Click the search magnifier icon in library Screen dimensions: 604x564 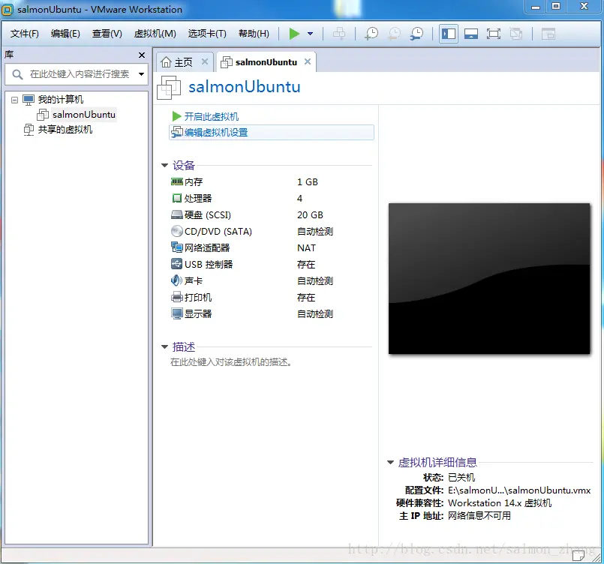tap(17, 74)
